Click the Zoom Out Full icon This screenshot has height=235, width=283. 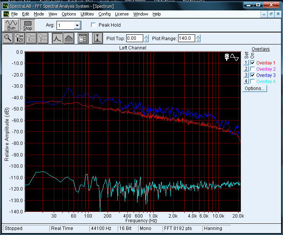point(43,38)
